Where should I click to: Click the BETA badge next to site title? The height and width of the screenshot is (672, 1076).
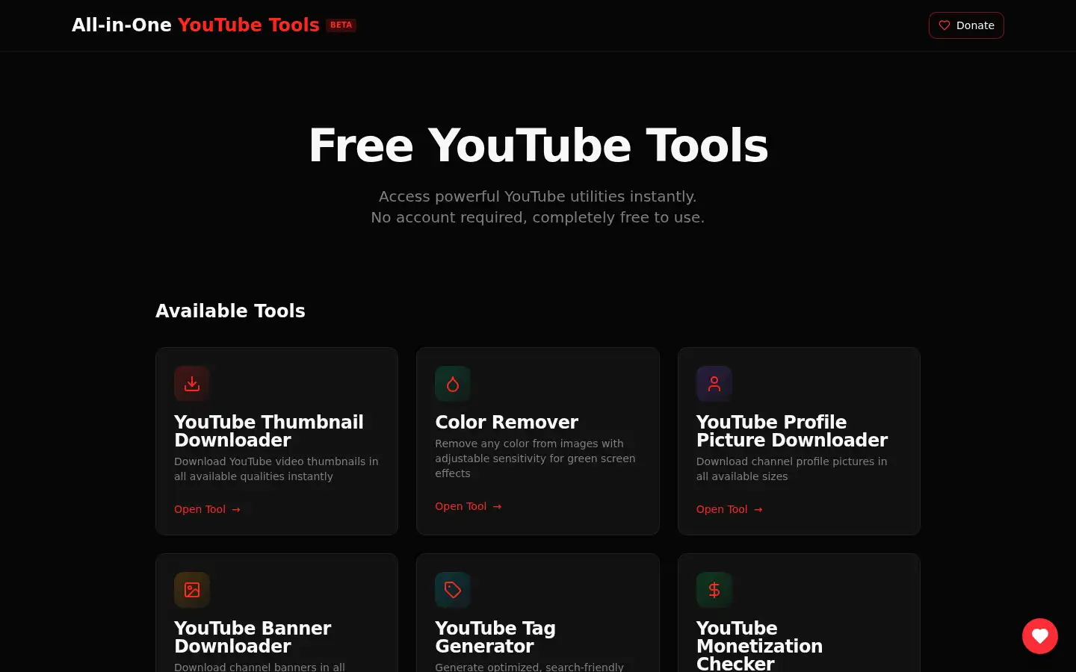pos(341,25)
